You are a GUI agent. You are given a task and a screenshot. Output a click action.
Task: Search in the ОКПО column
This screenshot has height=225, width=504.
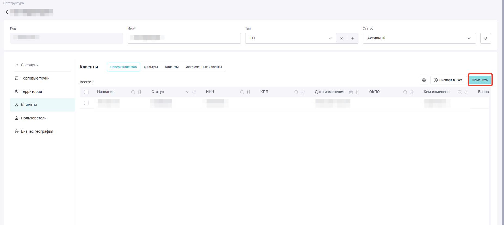405,92
